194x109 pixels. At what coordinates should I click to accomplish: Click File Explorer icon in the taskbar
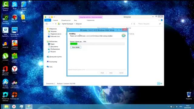[6, 107]
